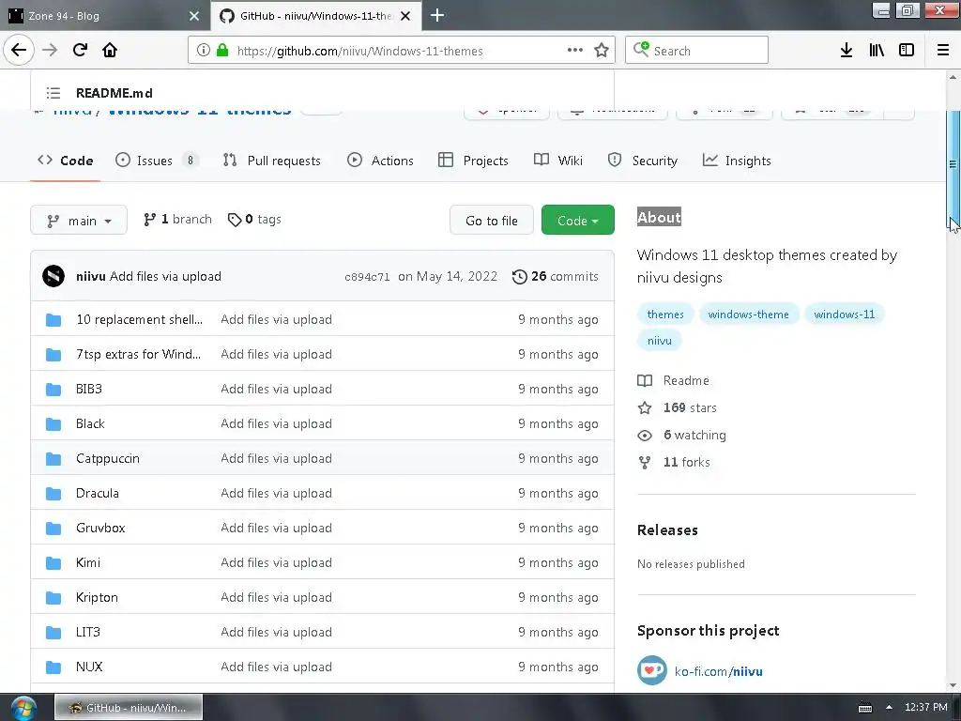Show site information icon in address bar
The height and width of the screenshot is (721, 961).
pos(203,51)
